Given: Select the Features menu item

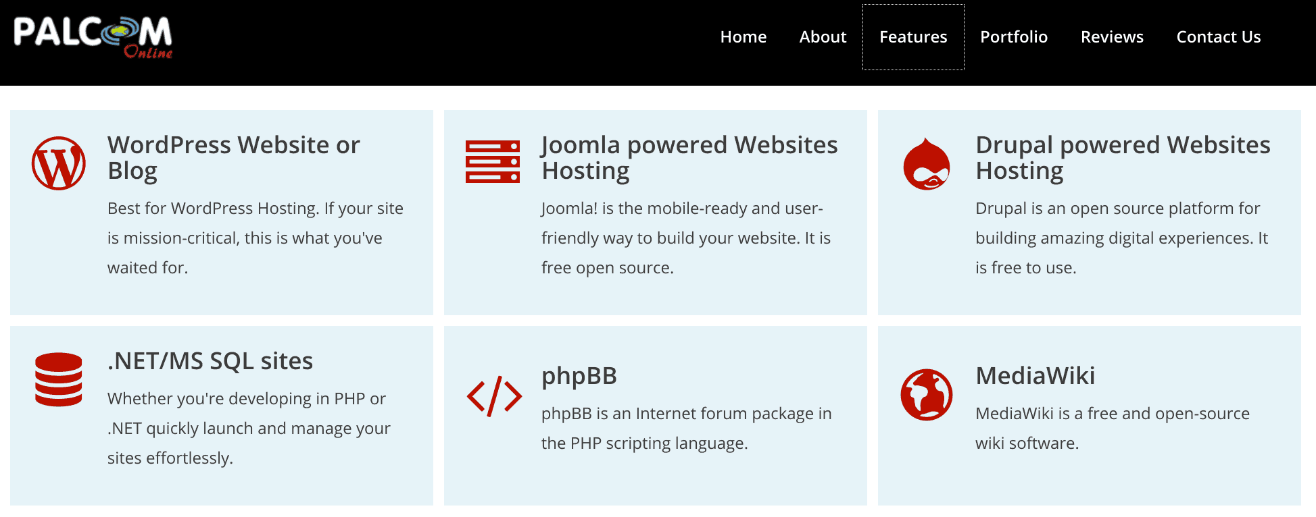Looking at the screenshot, I should (x=913, y=37).
